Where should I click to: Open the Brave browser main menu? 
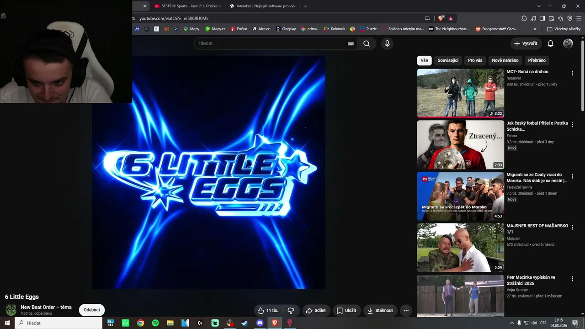coord(579,18)
